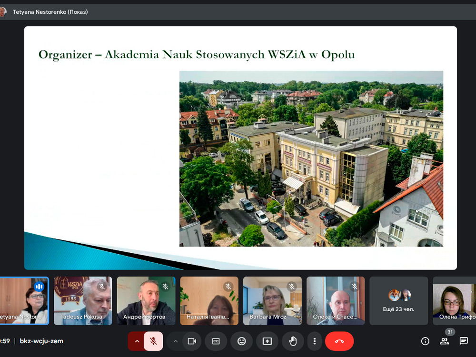Open the three-dot more options menu
Screen dimensions: 476x357
(x=314, y=341)
